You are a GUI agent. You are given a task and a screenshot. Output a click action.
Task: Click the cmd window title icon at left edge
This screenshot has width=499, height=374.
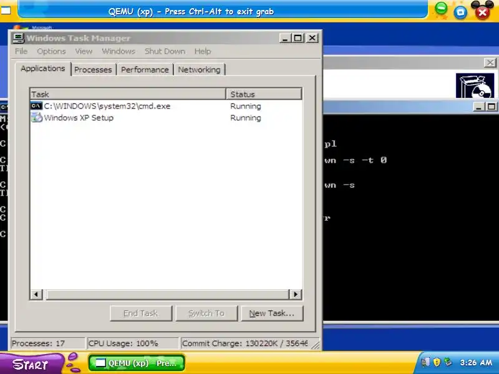(4, 107)
